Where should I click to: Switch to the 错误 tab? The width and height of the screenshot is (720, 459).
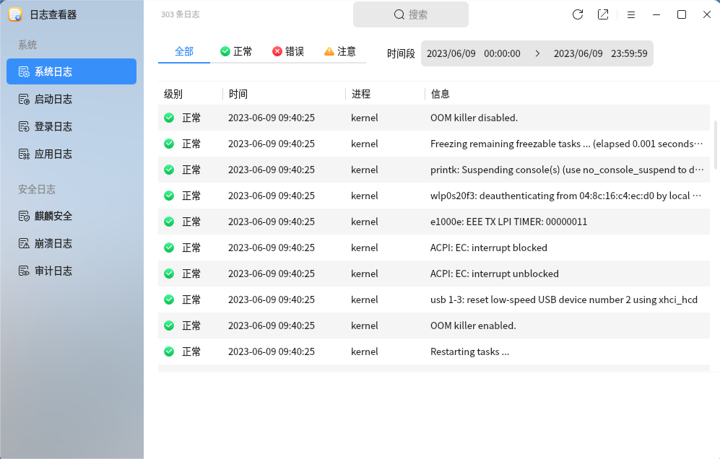(x=288, y=51)
